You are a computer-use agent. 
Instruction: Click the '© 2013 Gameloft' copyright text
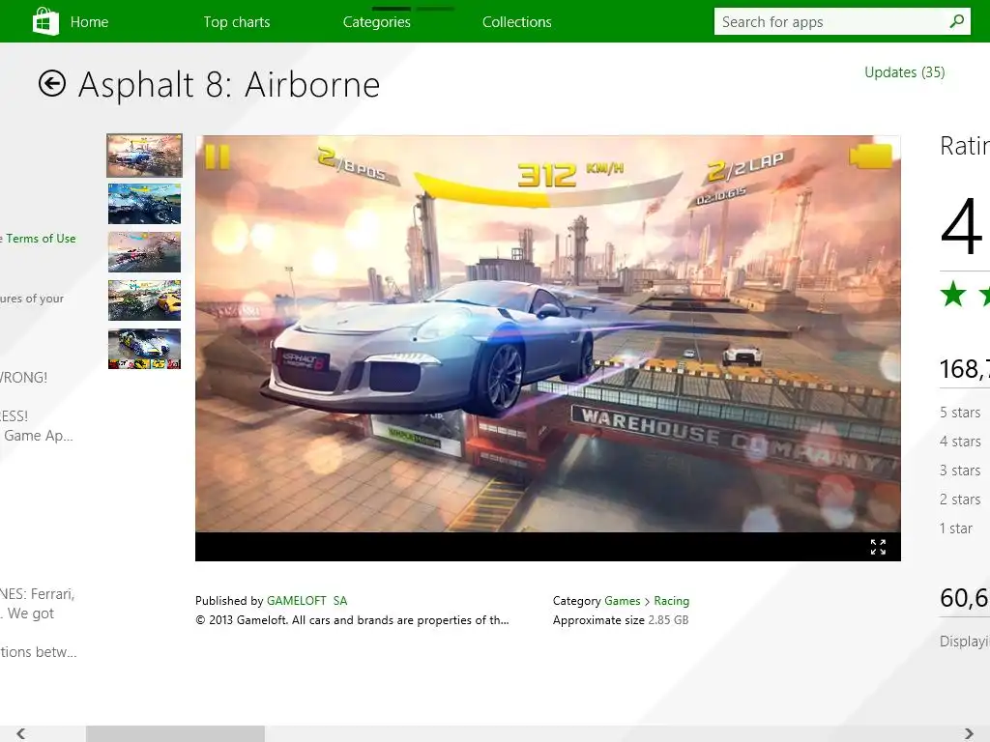click(x=352, y=620)
